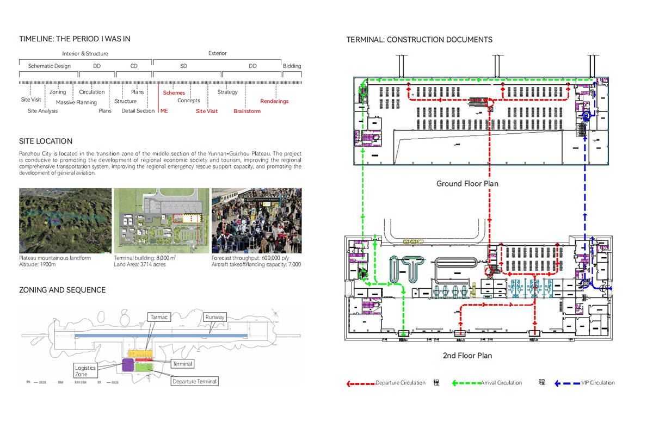The image size is (653, 422).
Task: Click the 'Site Analysis' timeline item
Action: point(42,111)
